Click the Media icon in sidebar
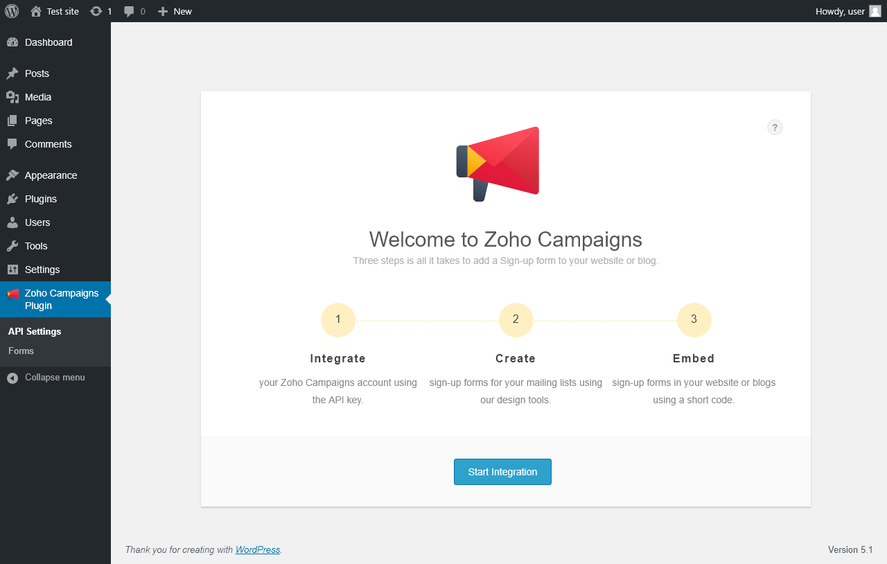The image size is (887, 564). (12, 97)
